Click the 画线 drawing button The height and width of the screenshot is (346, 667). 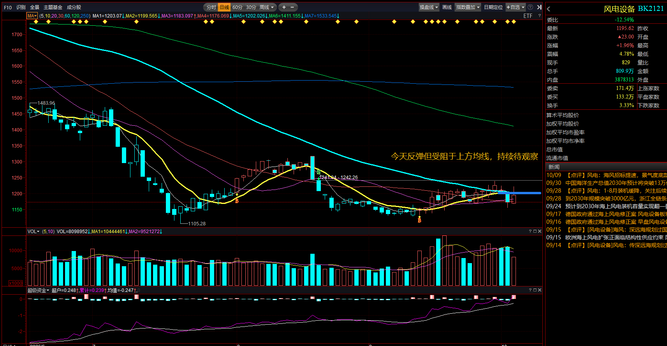pyautogui.click(x=447, y=7)
